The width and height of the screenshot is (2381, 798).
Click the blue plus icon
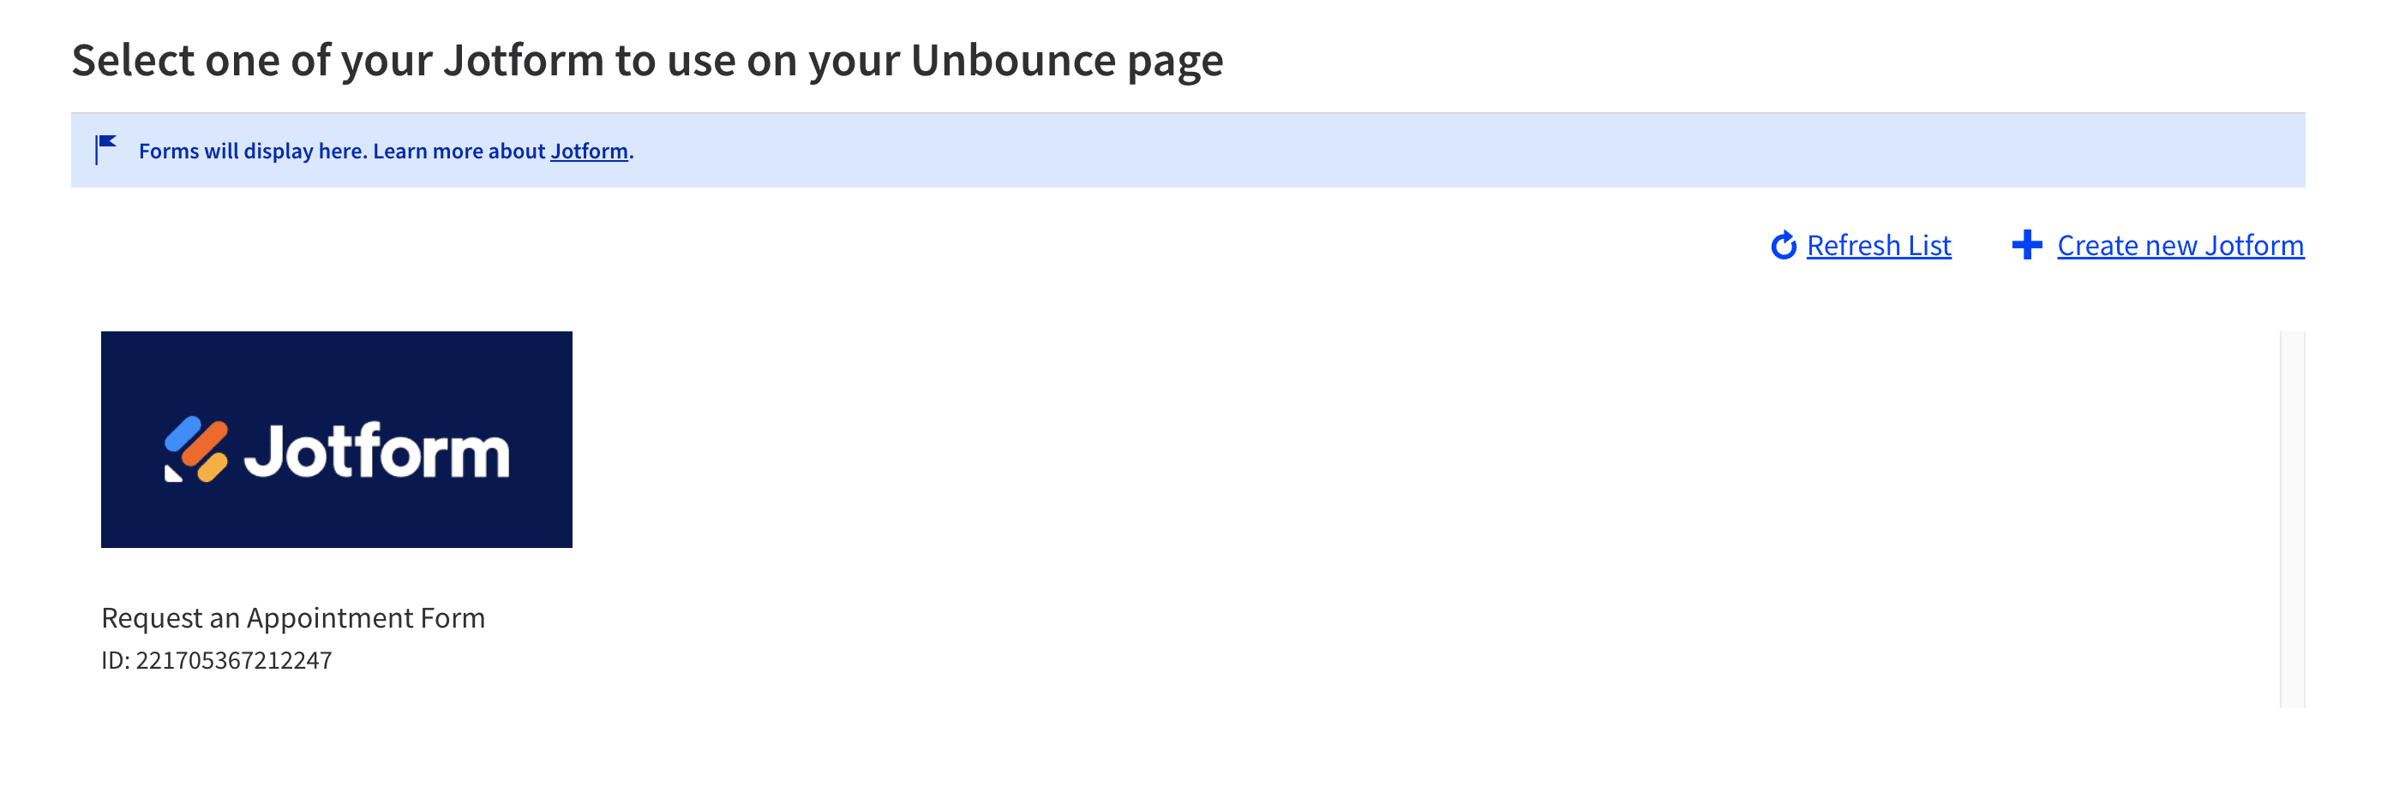(2027, 245)
